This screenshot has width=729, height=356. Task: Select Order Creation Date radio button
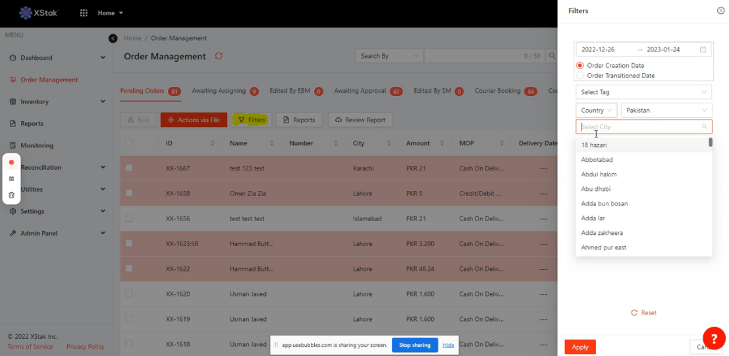click(580, 66)
